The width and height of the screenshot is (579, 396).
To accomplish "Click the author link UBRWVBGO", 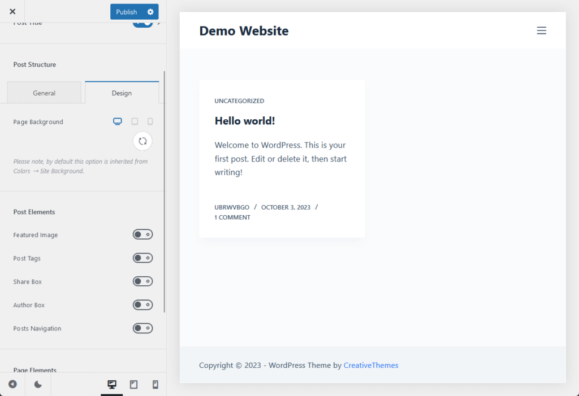I will coord(232,207).
